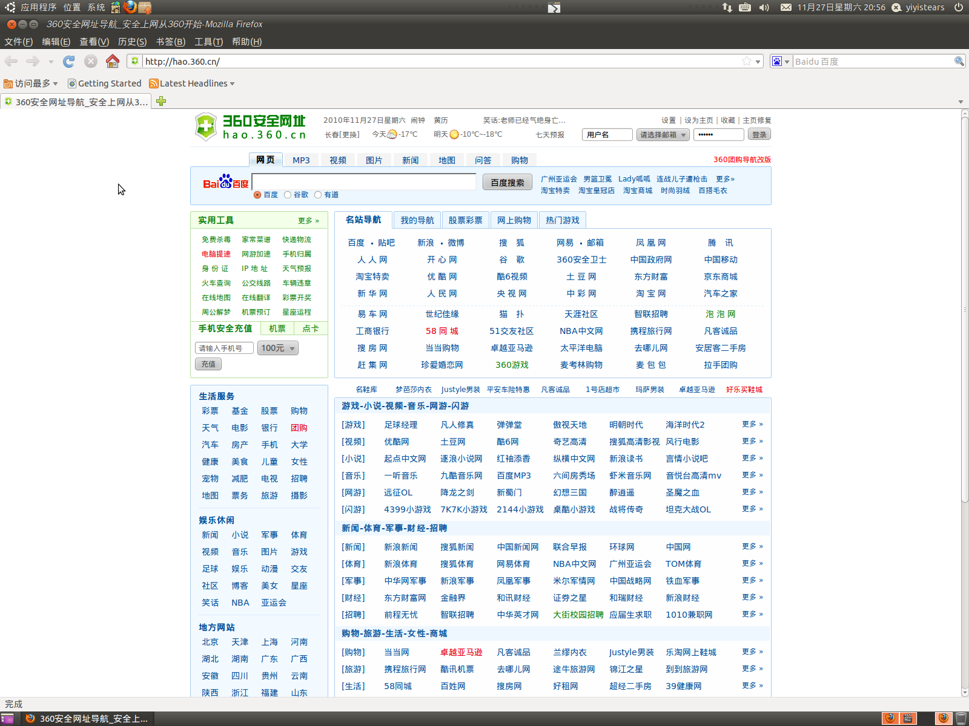Select the 有道 search engine radio button
969x726 pixels.
coord(318,195)
